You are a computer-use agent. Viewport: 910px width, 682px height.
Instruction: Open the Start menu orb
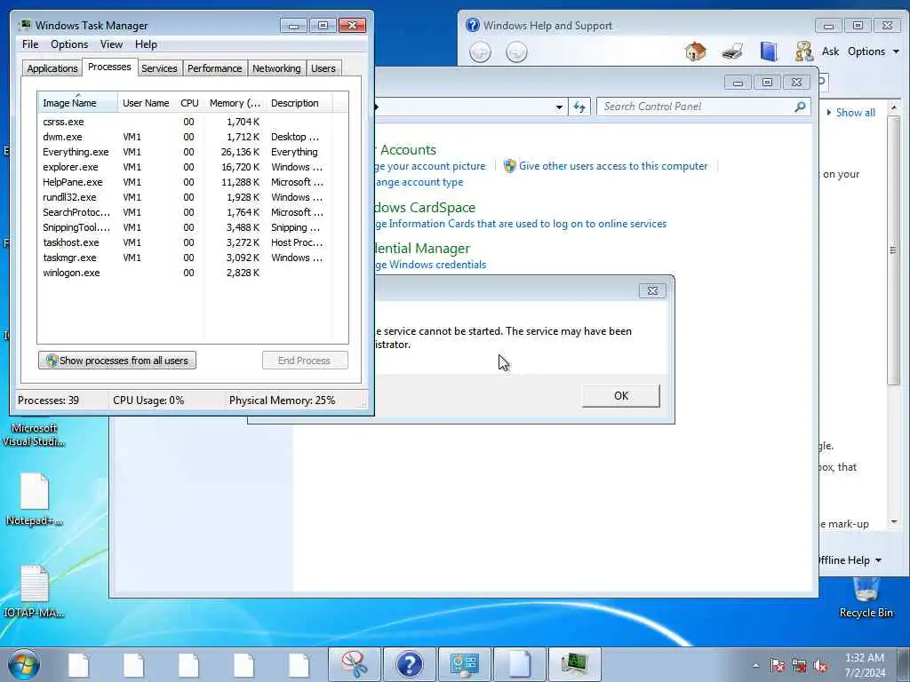pos(23,664)
